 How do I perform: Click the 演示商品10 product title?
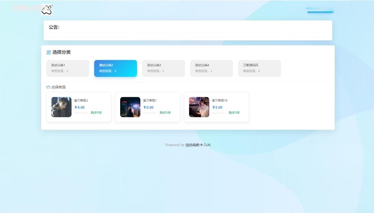click(219, 101)
